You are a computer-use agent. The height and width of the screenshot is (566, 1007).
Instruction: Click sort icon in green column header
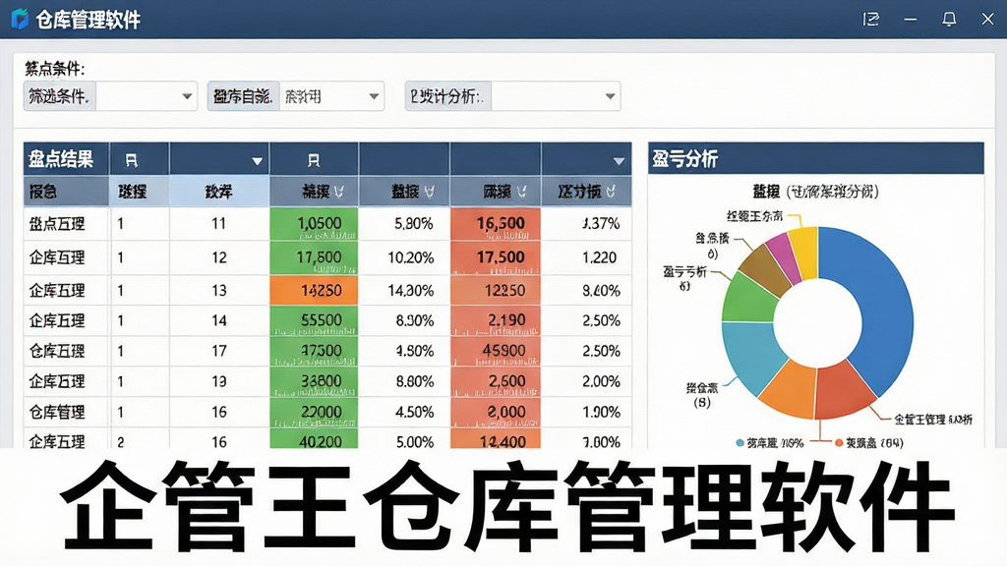click(x=339, y=192)
